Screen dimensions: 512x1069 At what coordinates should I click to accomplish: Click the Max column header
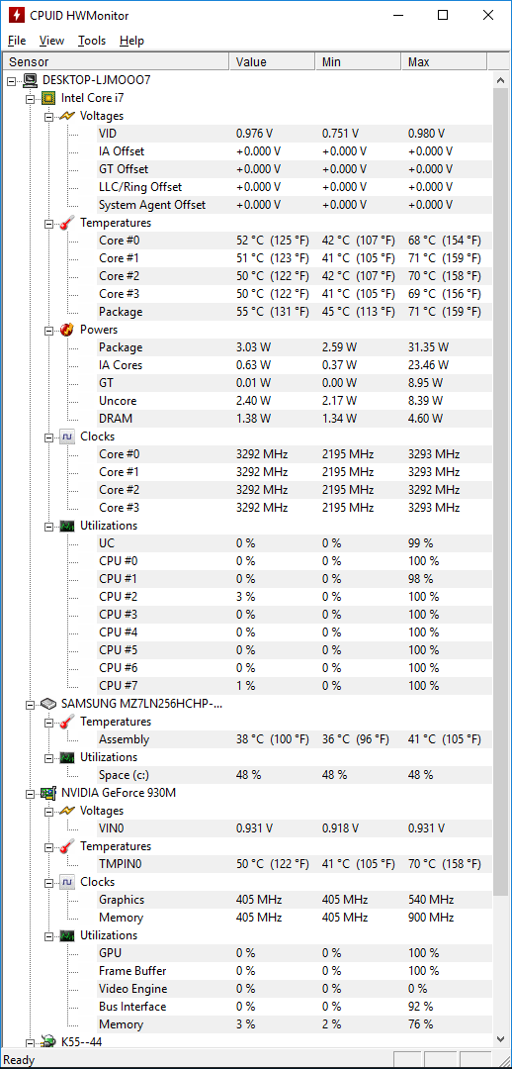click(x=444, y=62)
